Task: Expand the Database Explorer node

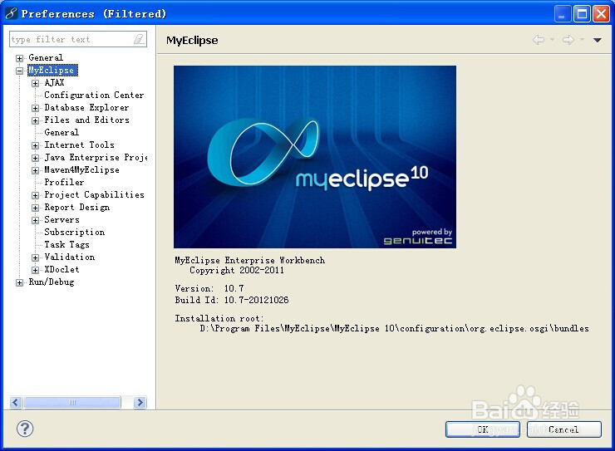Action: click(x=35, y=108)
